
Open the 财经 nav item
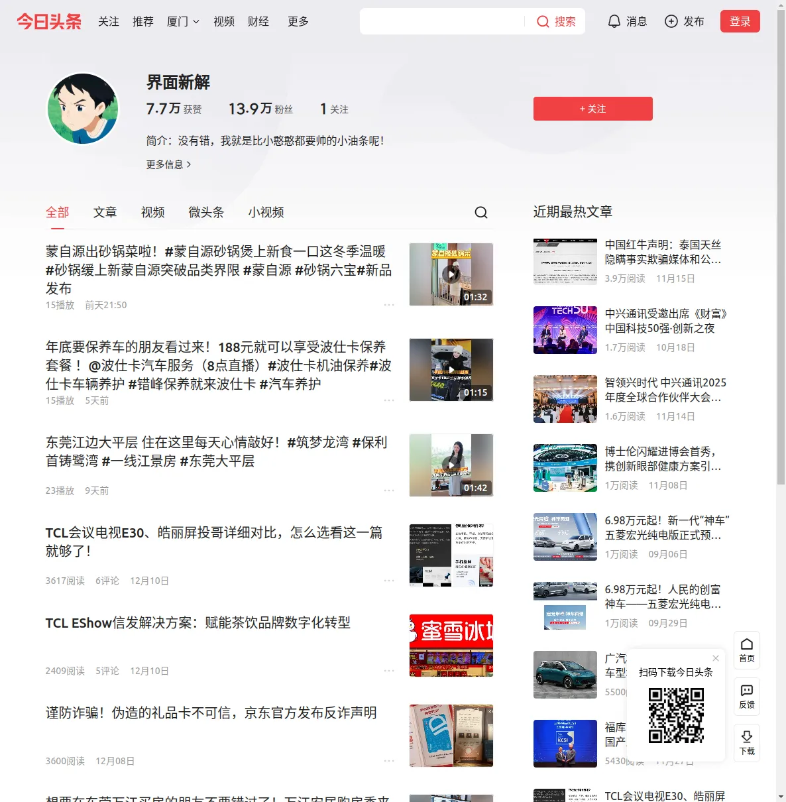pyautogui.click(x=258, y=21)
